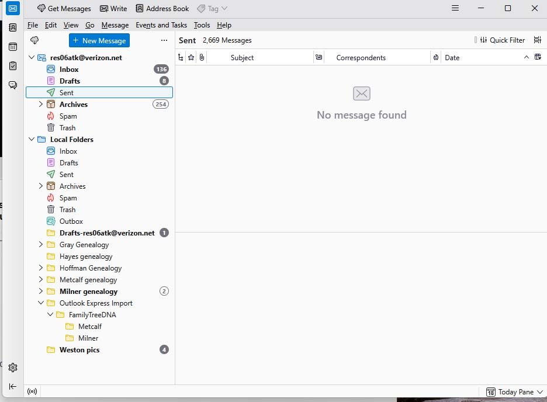This screenshot has height=402, width=547.
Task: Open the Chat space in sidebar
Action: pyautogui.click(x=12, y=85)
